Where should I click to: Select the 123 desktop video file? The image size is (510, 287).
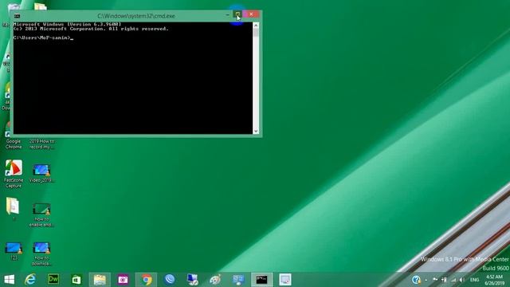[14, 251]
